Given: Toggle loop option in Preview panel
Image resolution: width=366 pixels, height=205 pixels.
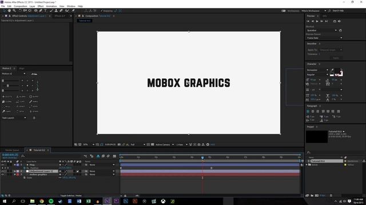Looking at the screenshot, I should tap(335, 21).
